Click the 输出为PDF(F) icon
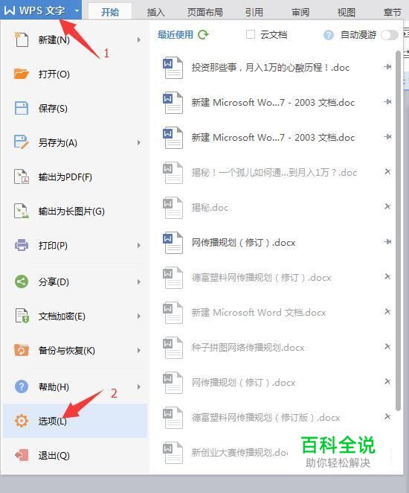Screen dimensions: 409x493 coord(22,176)
